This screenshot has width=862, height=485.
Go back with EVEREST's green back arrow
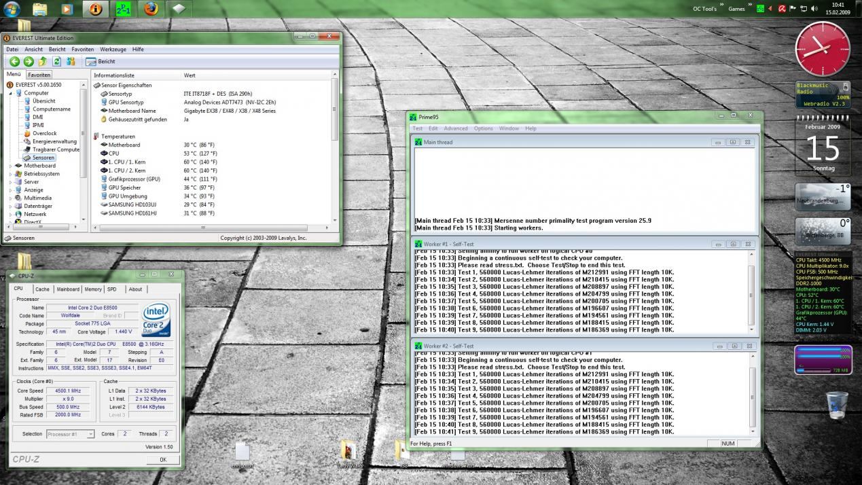[14, 61]
